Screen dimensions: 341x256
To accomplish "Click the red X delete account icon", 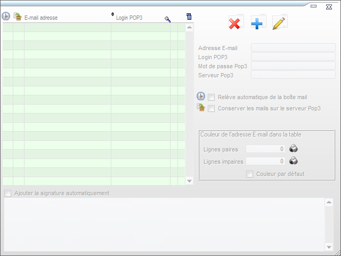I will (x=235, y=23).
